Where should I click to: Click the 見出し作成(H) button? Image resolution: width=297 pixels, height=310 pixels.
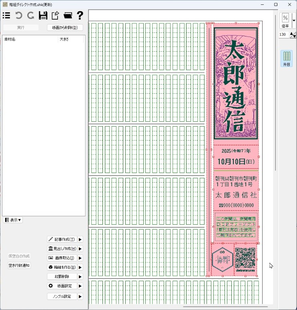pos(62,249)
